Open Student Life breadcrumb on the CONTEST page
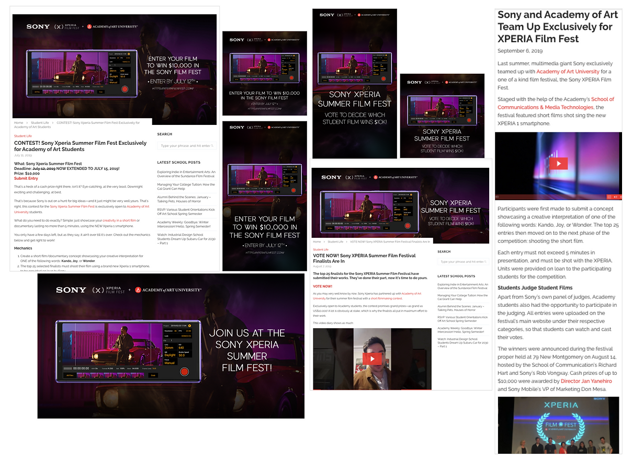The width and height of the screenshot is (632, 460). (40, 123)
